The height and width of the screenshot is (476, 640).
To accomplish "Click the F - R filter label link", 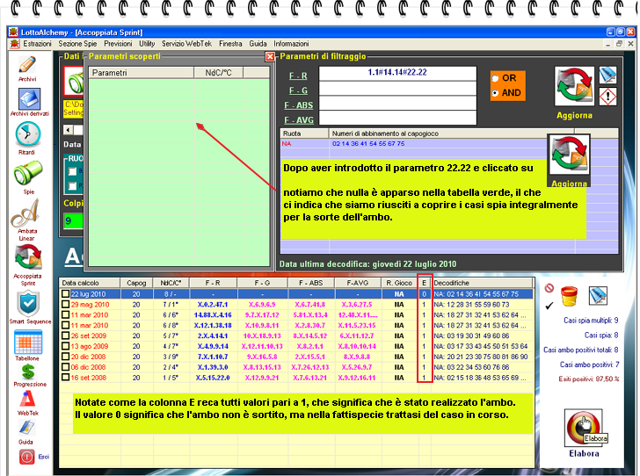I will pos(298,76).
